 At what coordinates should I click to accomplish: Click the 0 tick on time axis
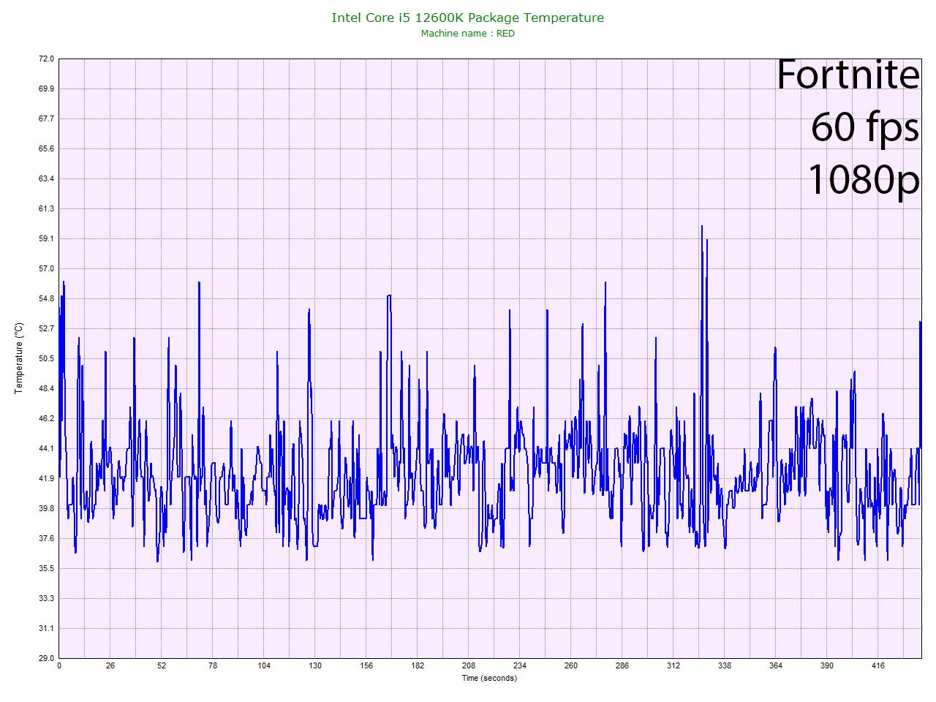(59, 665)
